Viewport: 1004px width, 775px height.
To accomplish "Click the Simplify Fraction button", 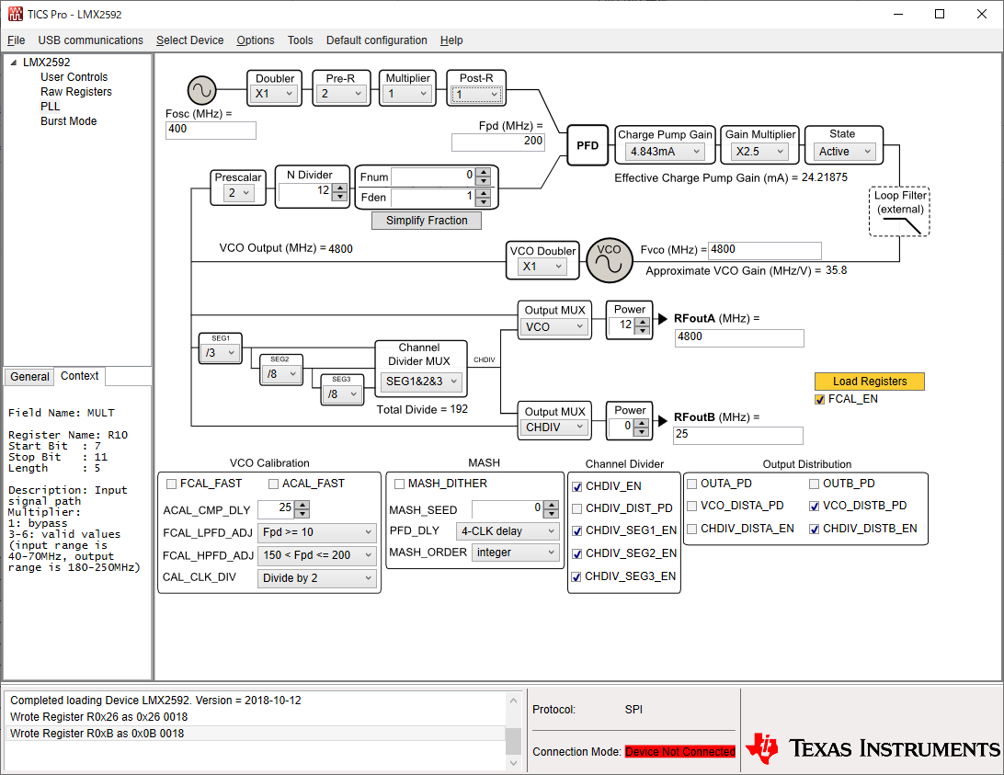I will 427,221.
